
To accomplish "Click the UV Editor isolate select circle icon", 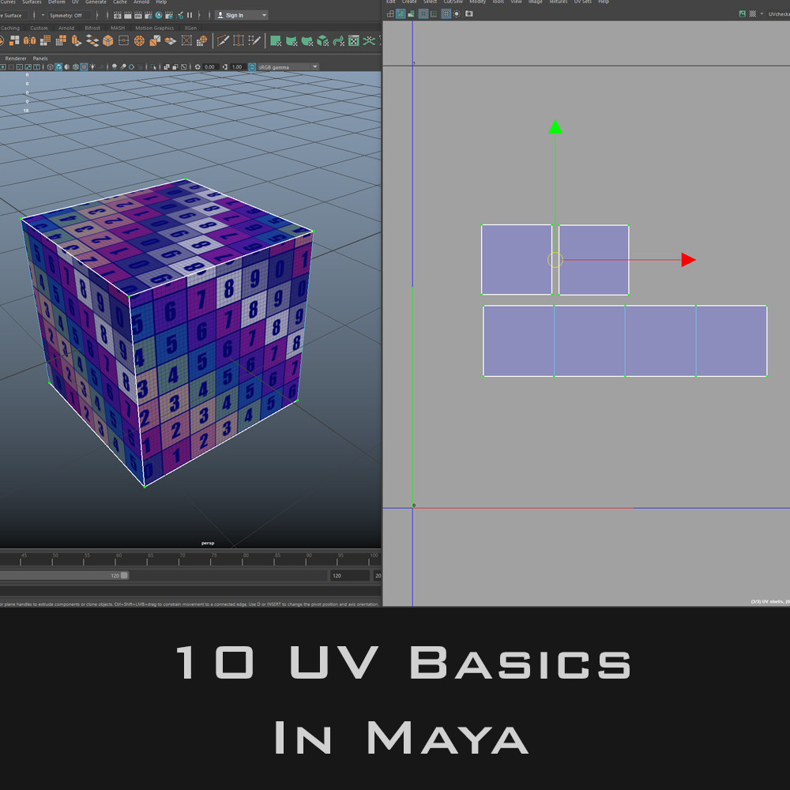I will (457, 13).
